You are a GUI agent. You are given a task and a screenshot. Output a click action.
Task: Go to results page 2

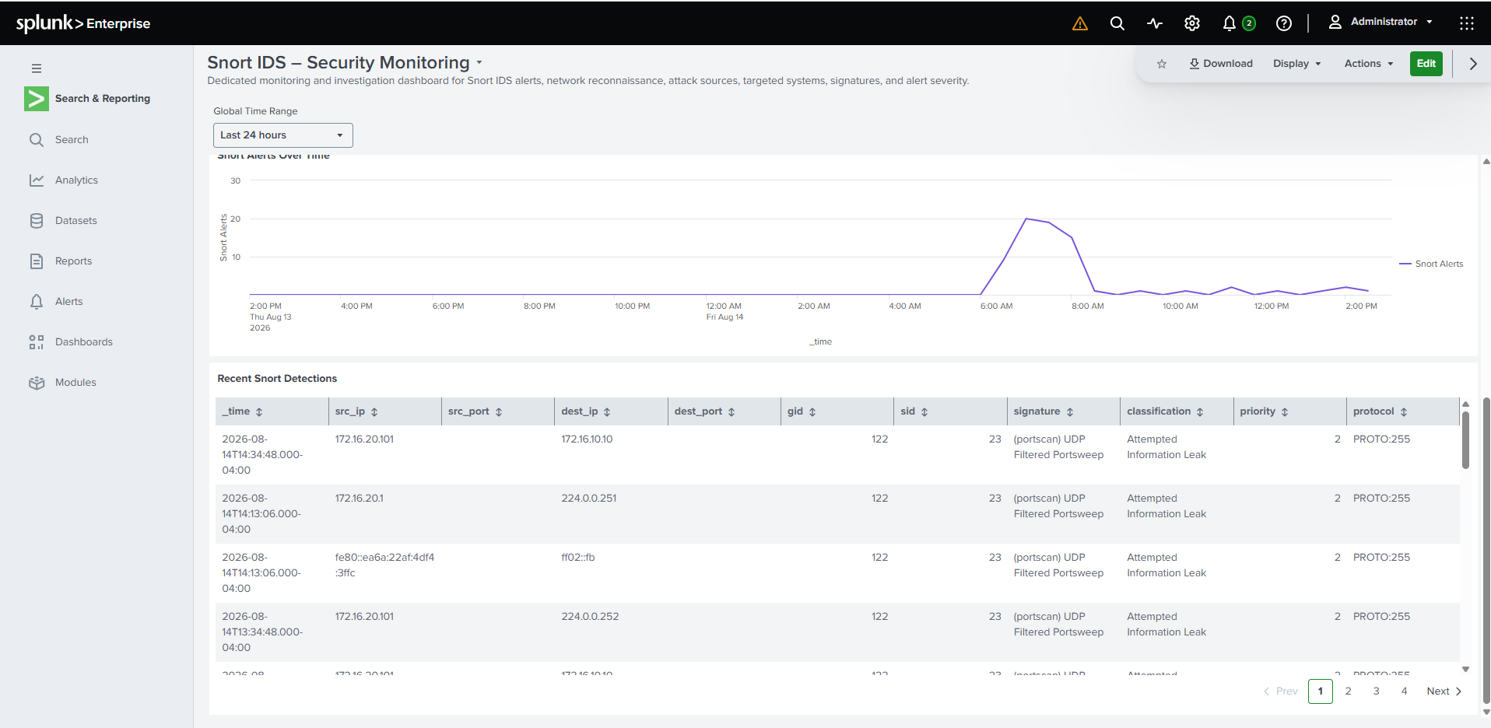(x=1348, y=691)
